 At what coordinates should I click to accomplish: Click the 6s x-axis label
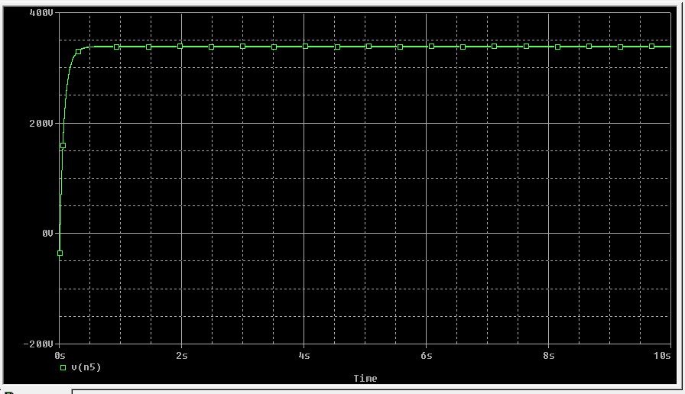[427, 356]
